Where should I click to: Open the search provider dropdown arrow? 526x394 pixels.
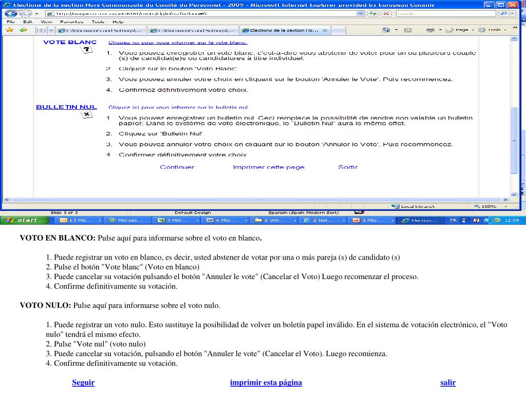coord(513,14)
